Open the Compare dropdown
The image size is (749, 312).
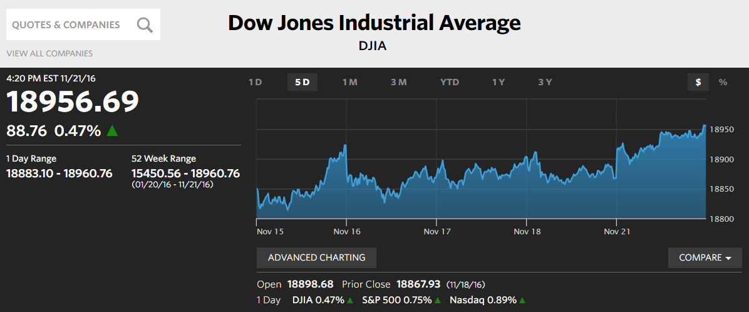click(705, 258)
